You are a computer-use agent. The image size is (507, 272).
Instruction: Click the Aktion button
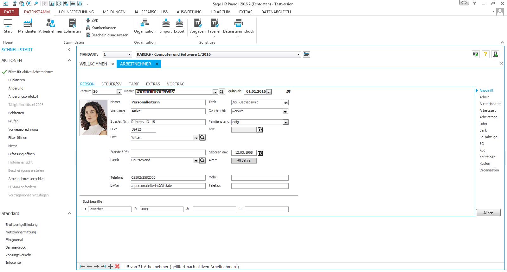[488, 213]
